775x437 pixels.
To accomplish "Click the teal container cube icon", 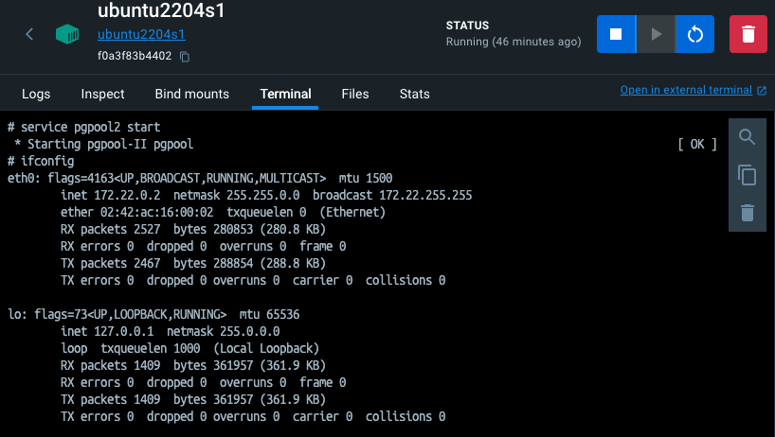I will coord(67,35).
